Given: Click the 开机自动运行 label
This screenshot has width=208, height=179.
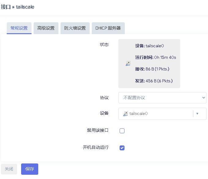Looking at the screenshot, I should (96, 147).
